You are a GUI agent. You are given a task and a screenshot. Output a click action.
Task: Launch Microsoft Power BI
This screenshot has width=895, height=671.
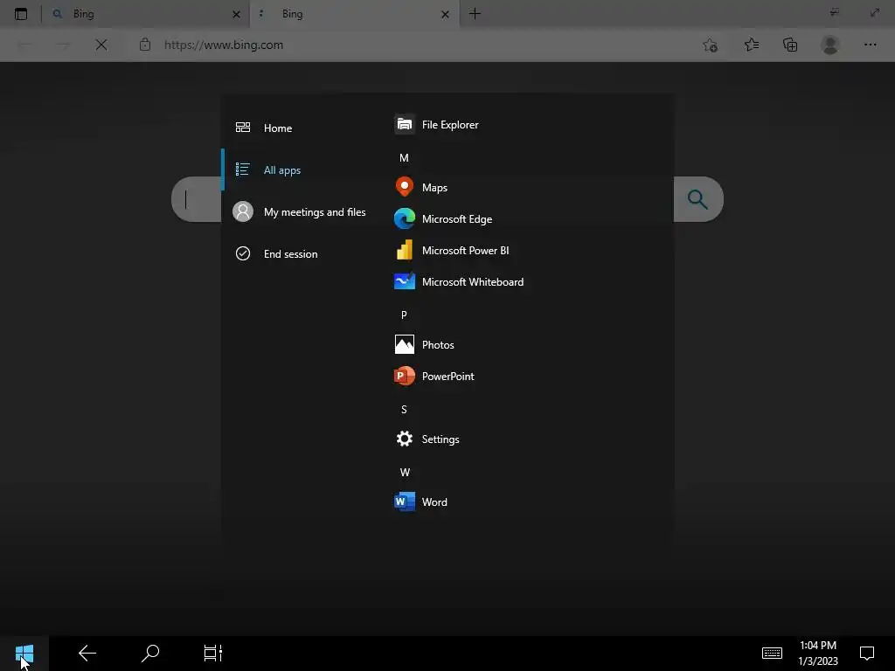tap(452, 250)
